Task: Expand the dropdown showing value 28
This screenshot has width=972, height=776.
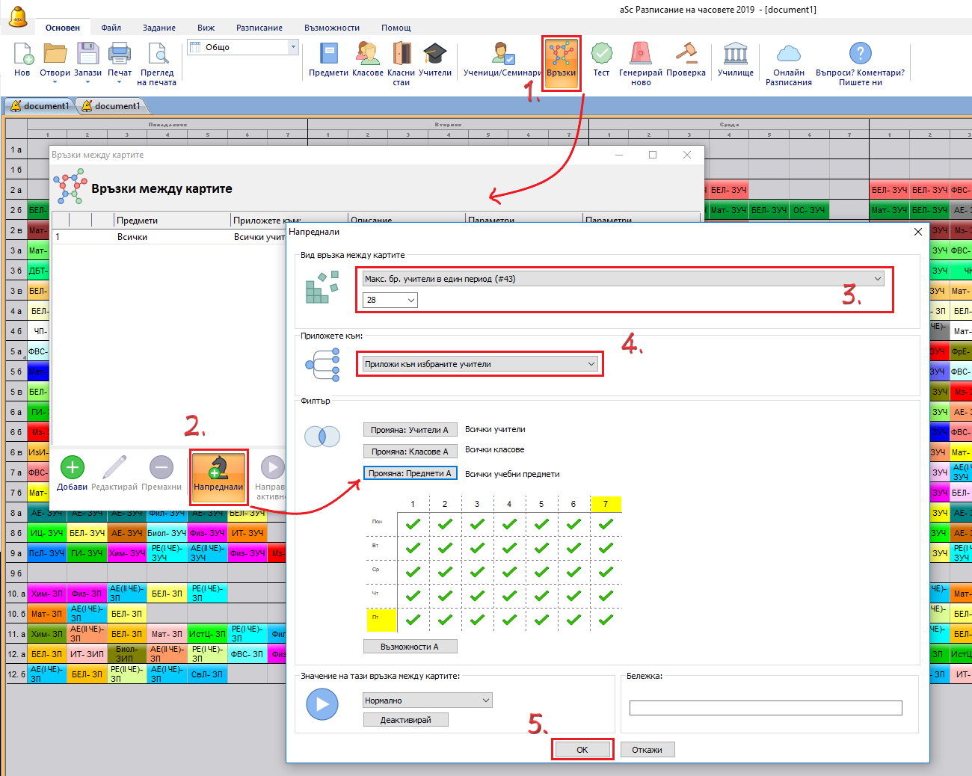Action: click(390, 300)
